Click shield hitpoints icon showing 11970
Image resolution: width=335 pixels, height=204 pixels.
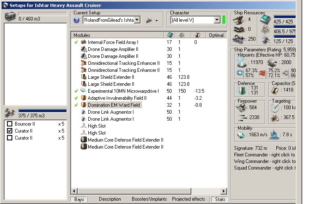pyautogui.click(x=241, y=62)
